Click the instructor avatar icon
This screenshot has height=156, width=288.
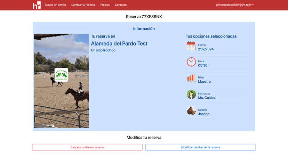coord(191,95)
